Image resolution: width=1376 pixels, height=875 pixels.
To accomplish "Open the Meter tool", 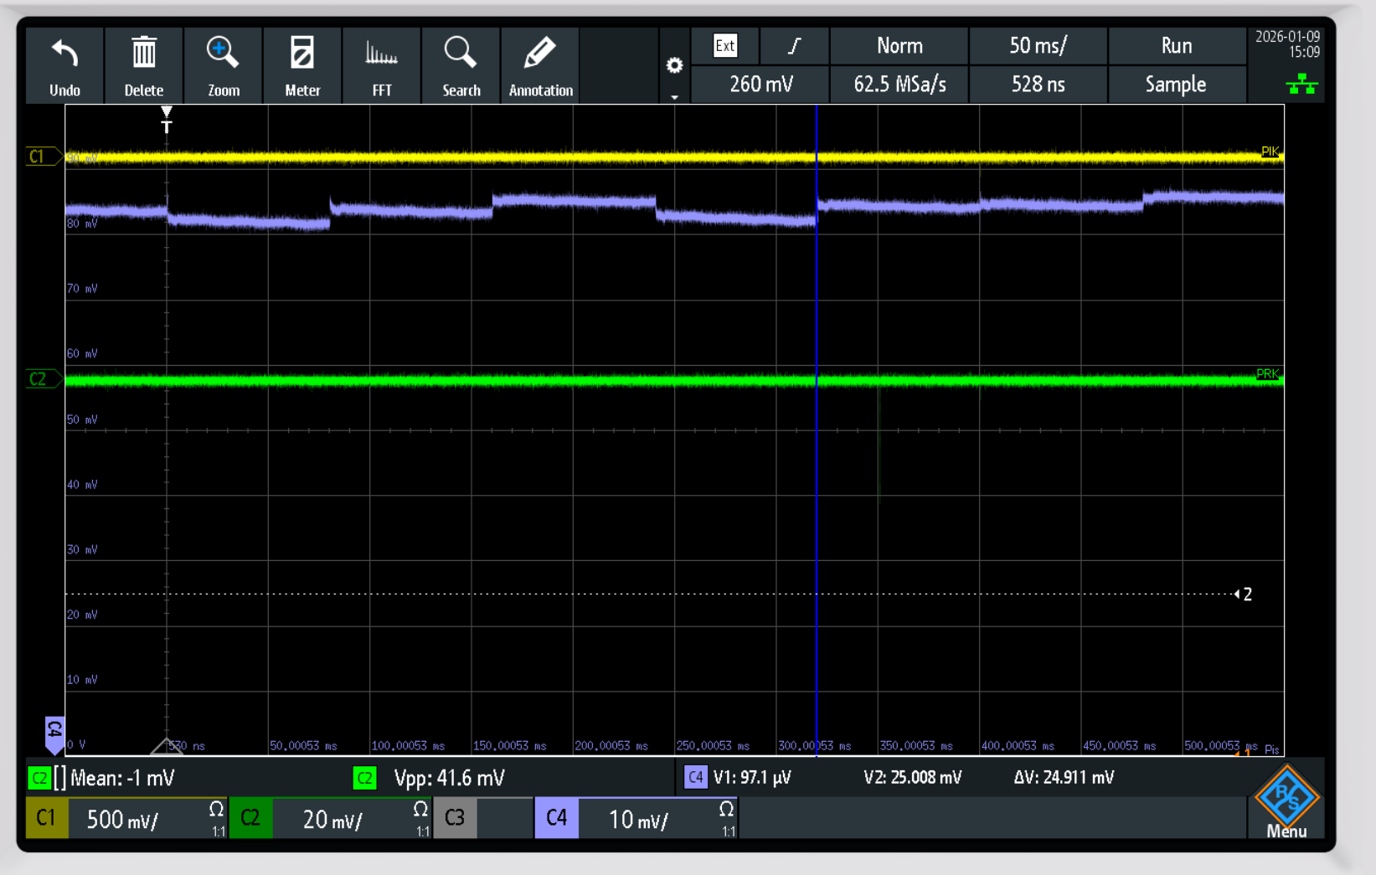I will 302,55.
